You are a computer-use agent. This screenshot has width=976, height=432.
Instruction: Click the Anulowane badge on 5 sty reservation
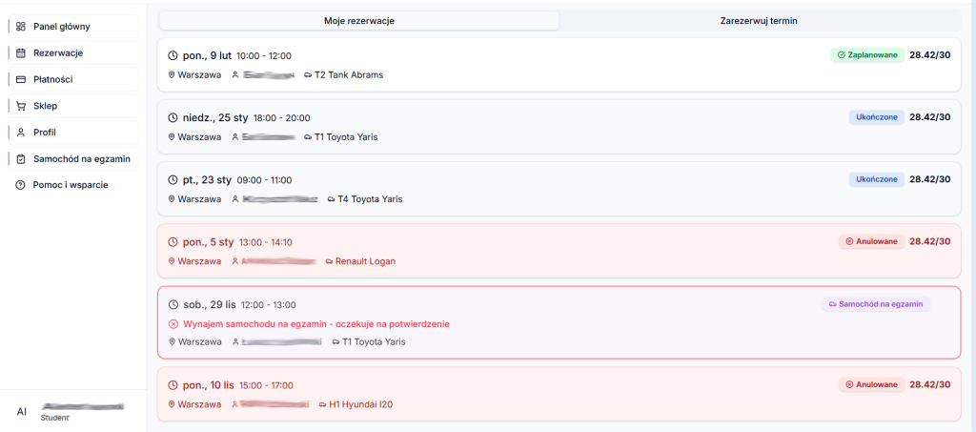871,241
